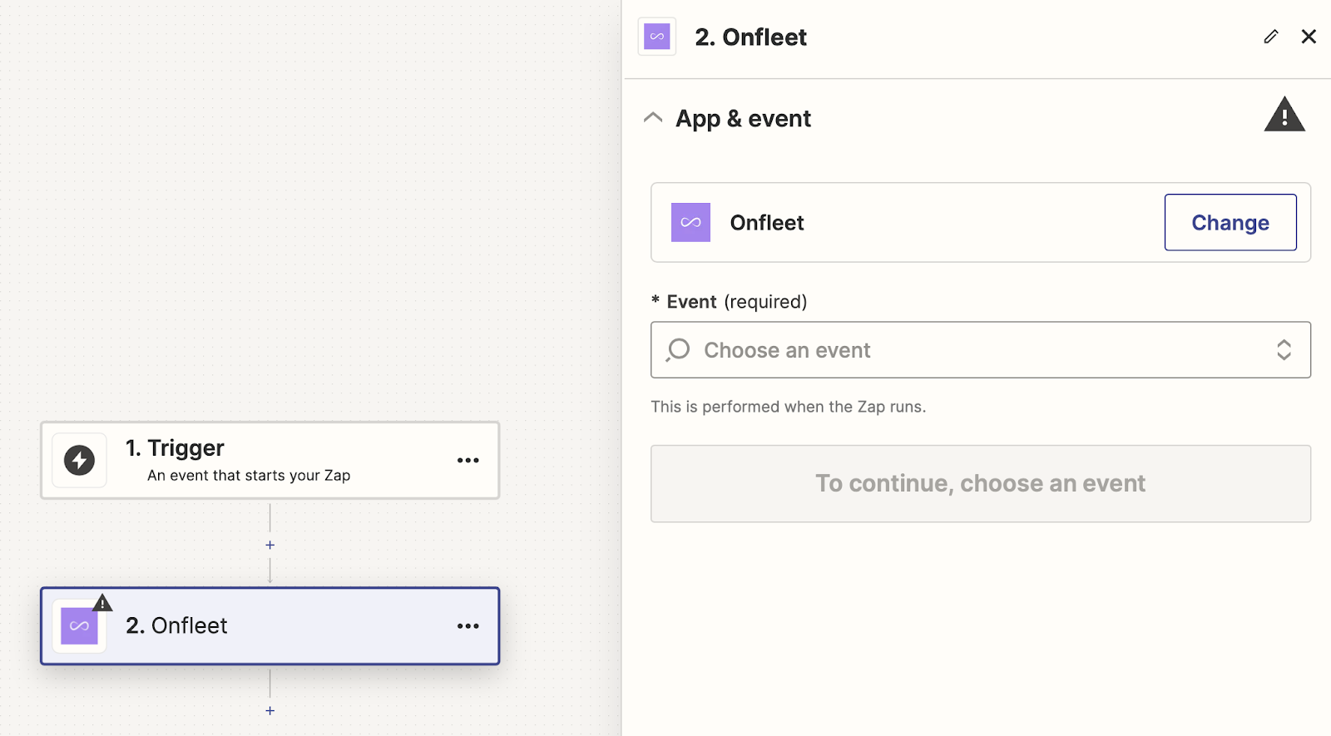Viewport: 1331px width, 736px height.
Task: Click the Change app button
Action: pyautogui.click(x=1230, y=222)
